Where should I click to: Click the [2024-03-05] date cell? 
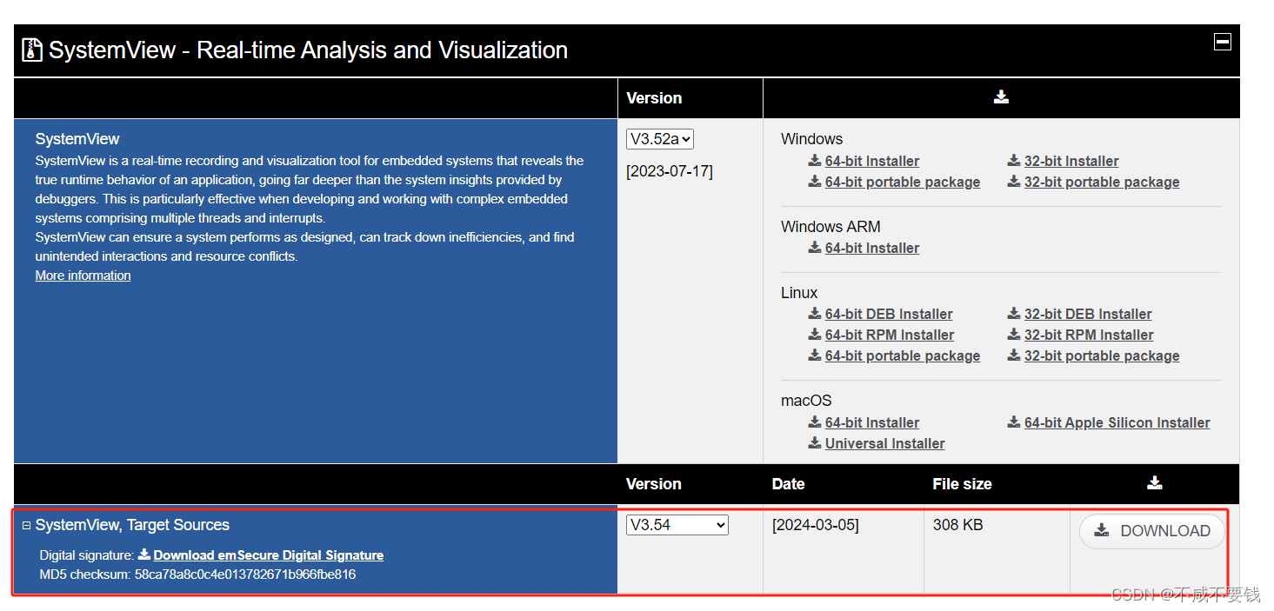click(x=815, y=525)
